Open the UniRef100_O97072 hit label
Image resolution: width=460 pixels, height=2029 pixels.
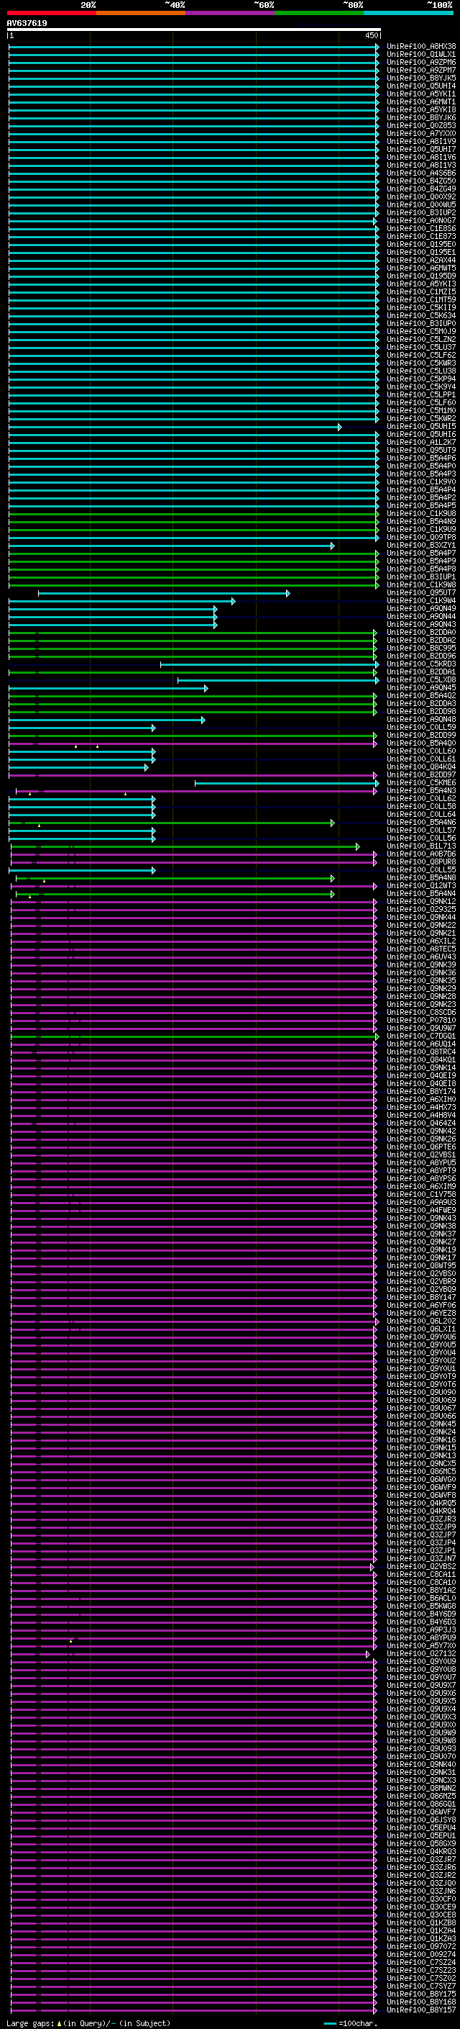click(x=420, y=1947)
